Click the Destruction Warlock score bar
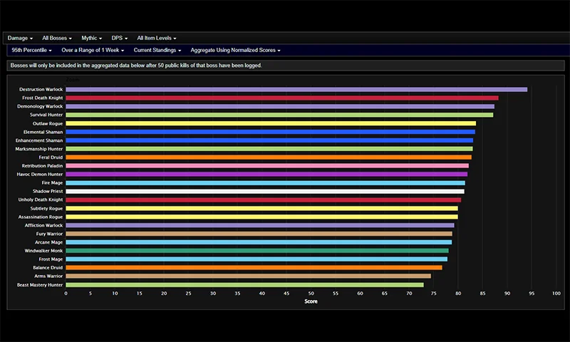Viewport: 570px width, 342px height. click(296, 90)
